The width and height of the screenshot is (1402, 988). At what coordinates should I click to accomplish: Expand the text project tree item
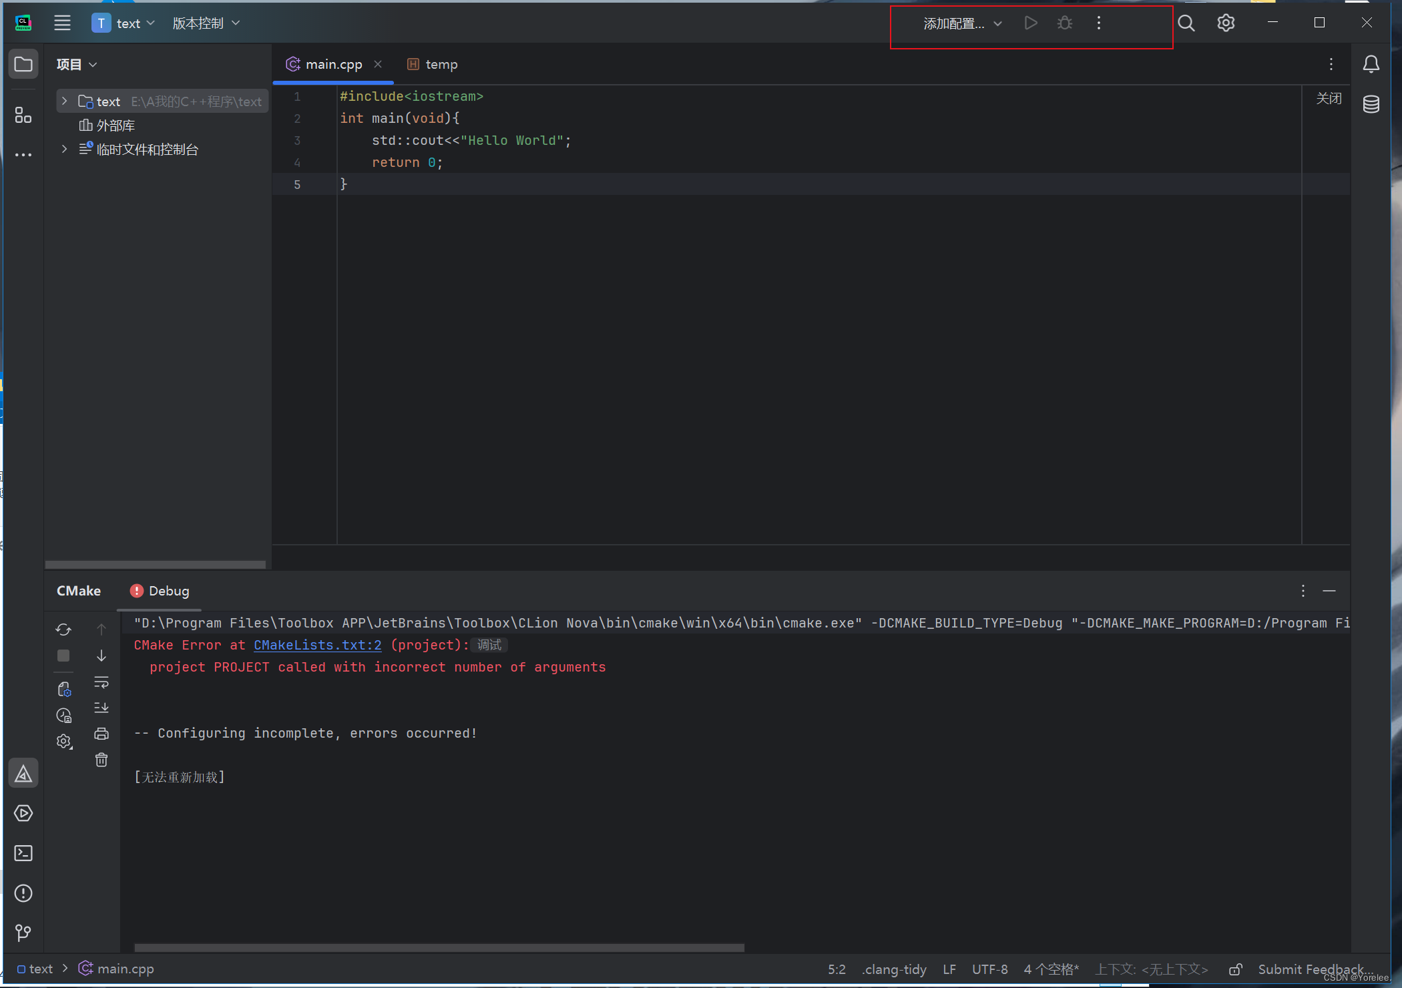67,101
